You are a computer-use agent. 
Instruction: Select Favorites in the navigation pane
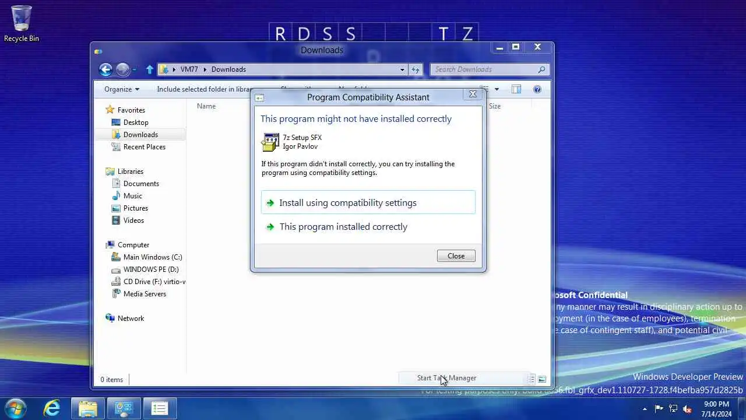[x=131, y=110]
